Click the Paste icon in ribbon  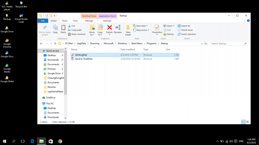pyautogui.click(x=63, y=28)
